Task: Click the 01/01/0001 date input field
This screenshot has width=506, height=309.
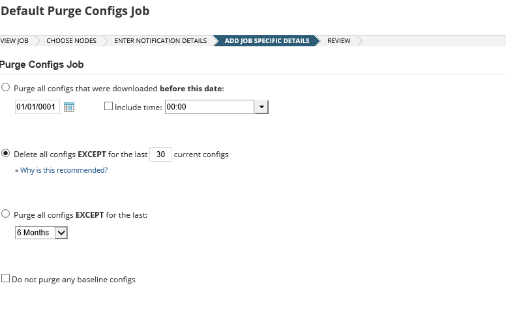Action: (x=37, y=107)
